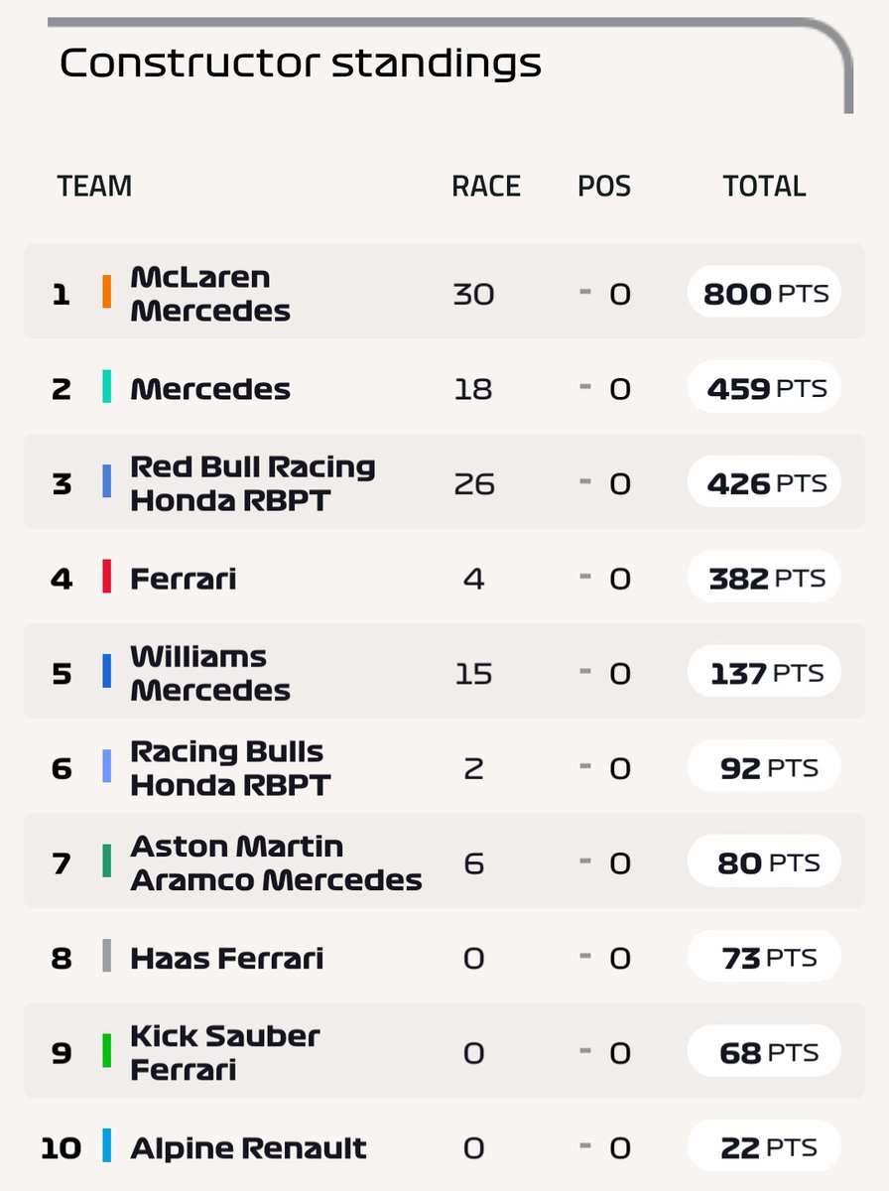Open Racing Bulls Honda RBPT entry

230,768
